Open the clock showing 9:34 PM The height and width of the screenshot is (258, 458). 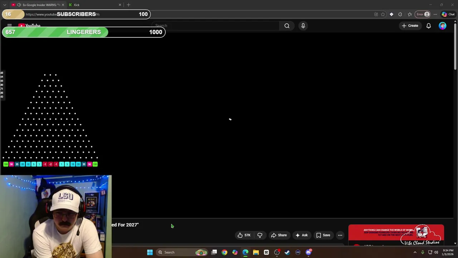pos(448,252)
